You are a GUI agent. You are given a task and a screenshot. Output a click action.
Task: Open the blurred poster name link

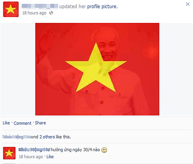[x=40, y=7]
